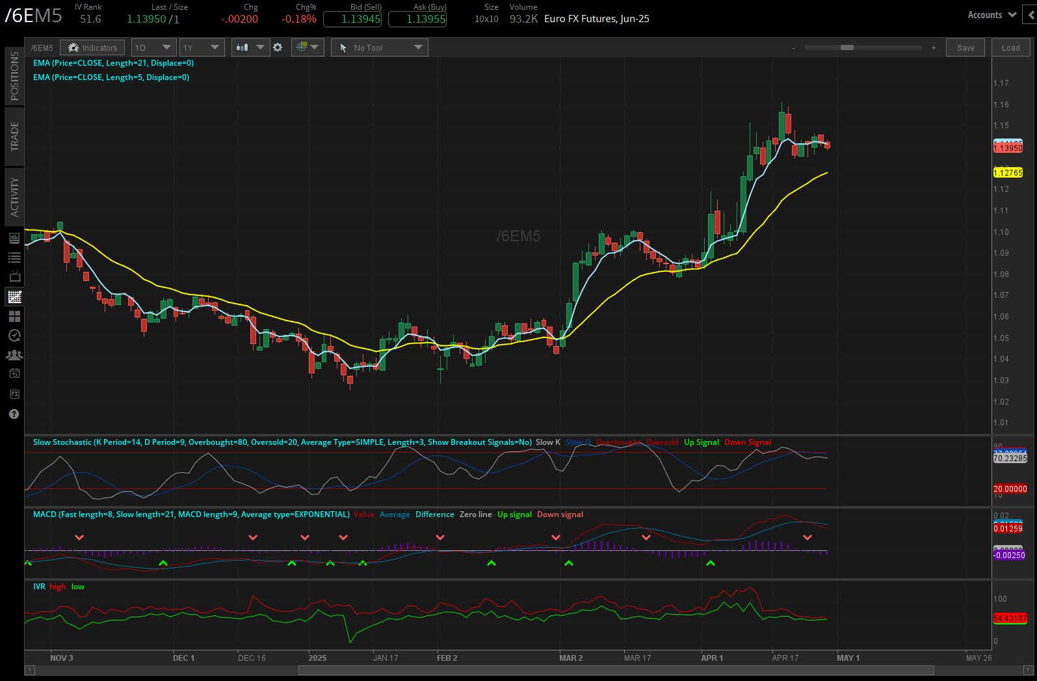Click the 54.43107 IVR value label
The width and height of the screenshot is (1037, 681).
click(x=1010, y=619)
